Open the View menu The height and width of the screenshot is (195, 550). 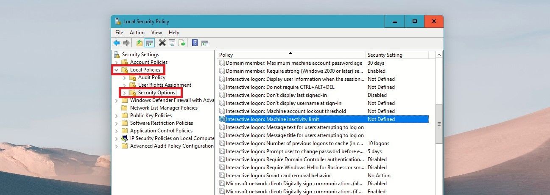coord(156,33)
